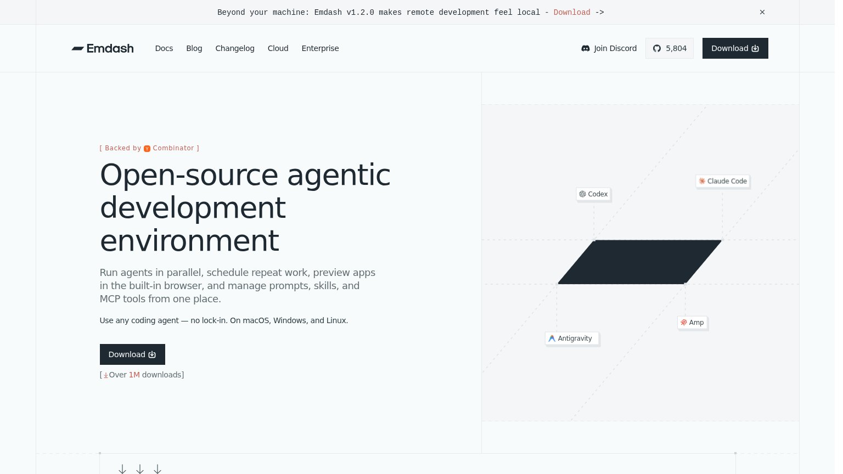Click the Join Discord text

click(615, 48)
